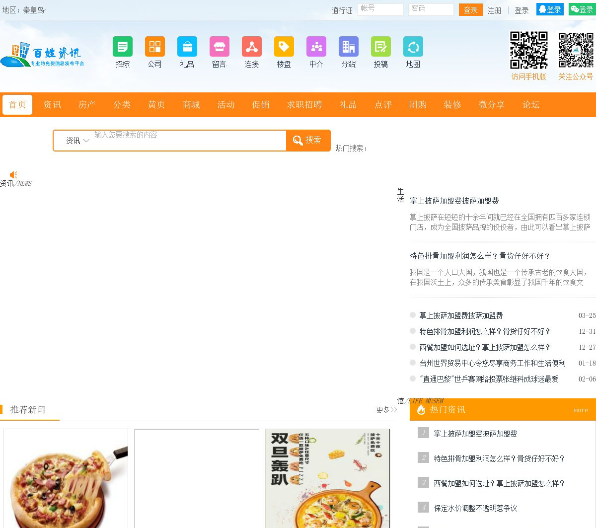Open the 分站 building icon

pos(349,47)
